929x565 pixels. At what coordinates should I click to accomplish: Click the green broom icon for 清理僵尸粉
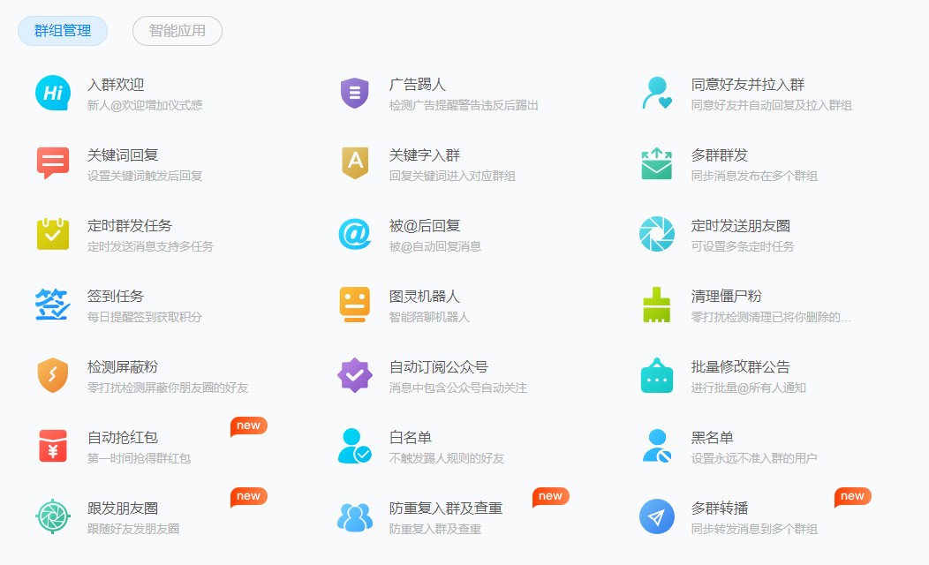pos(656,305)
